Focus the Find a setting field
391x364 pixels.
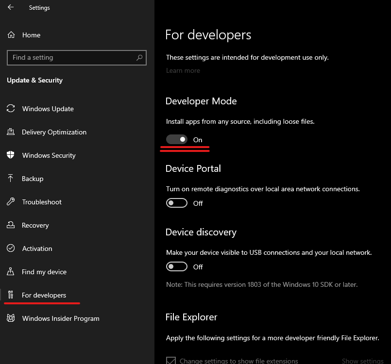(x=77, y=58)
